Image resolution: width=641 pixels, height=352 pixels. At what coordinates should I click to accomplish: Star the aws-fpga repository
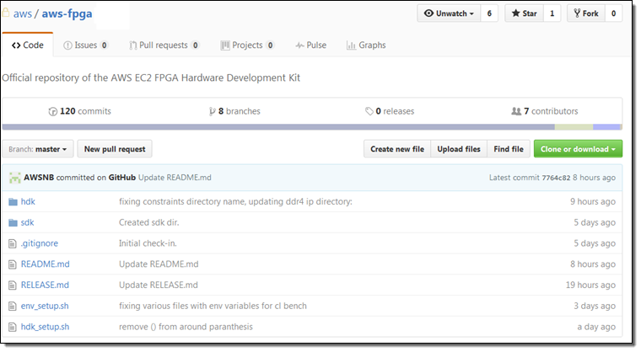(x=523, y=13)
